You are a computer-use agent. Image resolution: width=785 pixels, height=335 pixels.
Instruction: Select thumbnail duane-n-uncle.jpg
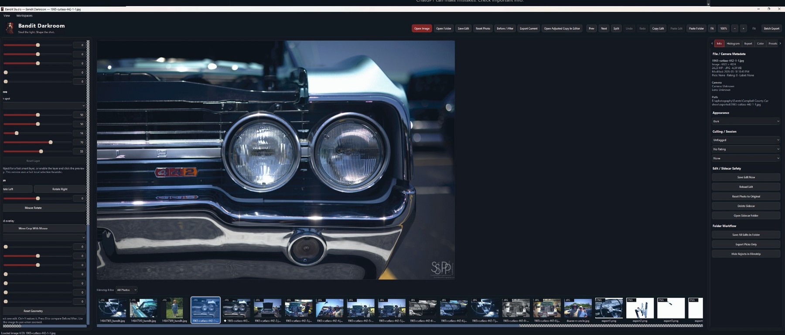pos(578,310)
